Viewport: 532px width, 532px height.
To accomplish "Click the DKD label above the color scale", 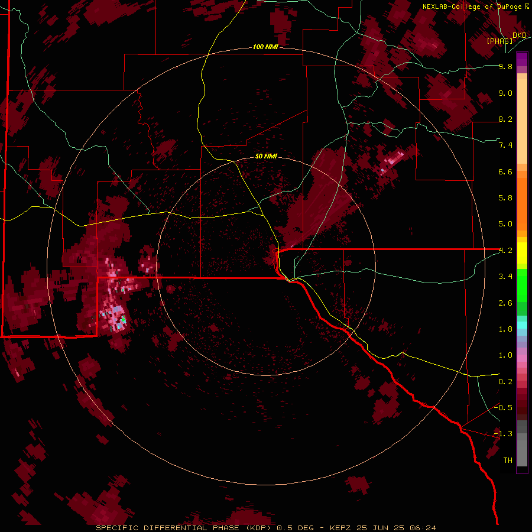I will tap(520, 35).
